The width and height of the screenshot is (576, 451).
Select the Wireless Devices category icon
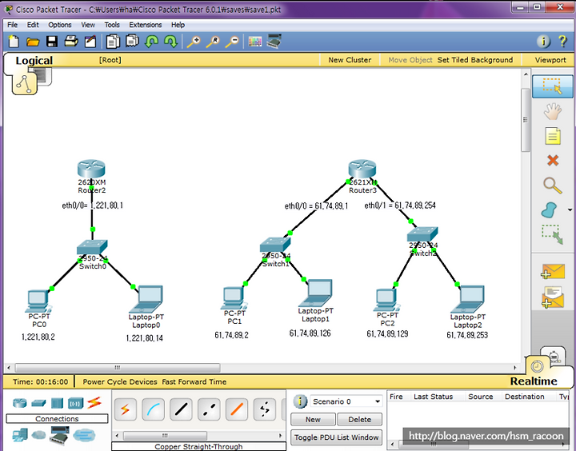click(75, 403)
